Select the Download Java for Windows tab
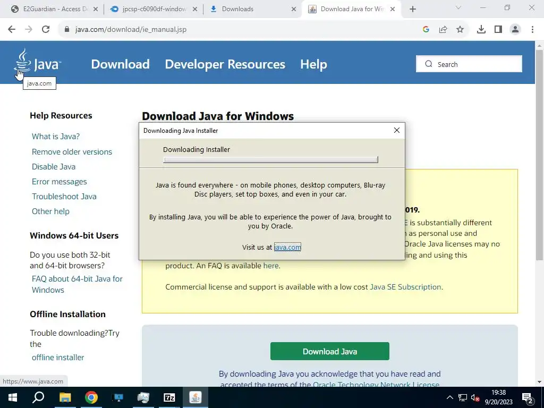This screenshot has height=408, width=544. [352, 9]
